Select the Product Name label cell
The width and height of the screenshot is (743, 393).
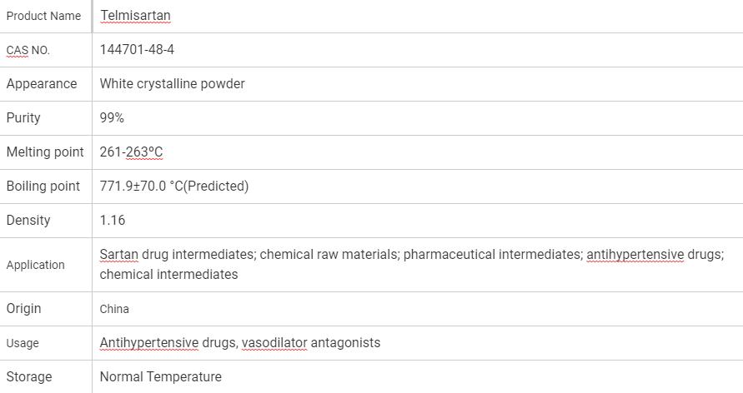pyautogui.click(x=44, y=16)
